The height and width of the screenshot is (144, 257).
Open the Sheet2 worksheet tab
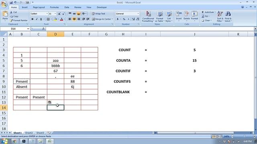click(29, 133)
